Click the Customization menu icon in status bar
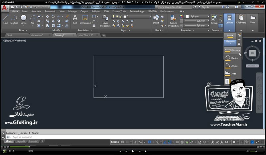Viewport: 266px width, 155px height. tap(262, 142)
